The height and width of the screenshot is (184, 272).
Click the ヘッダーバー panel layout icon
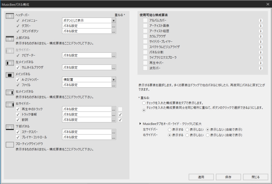(x=10, y=16)
